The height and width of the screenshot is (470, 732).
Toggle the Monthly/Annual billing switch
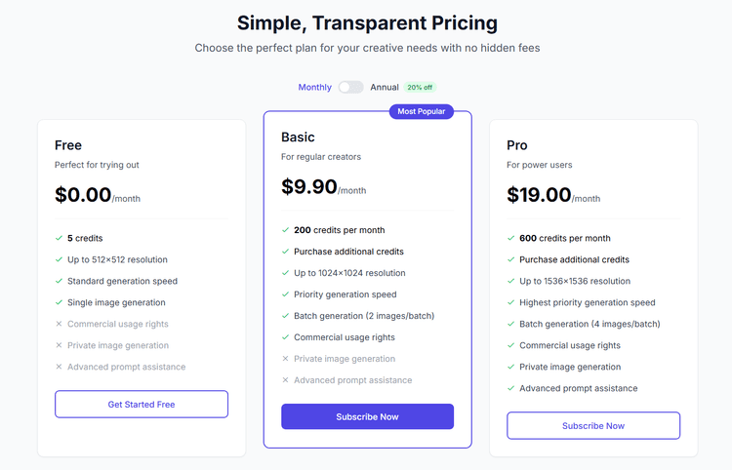point(350,88)
